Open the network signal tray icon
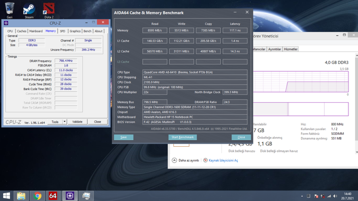 (329, 196)
